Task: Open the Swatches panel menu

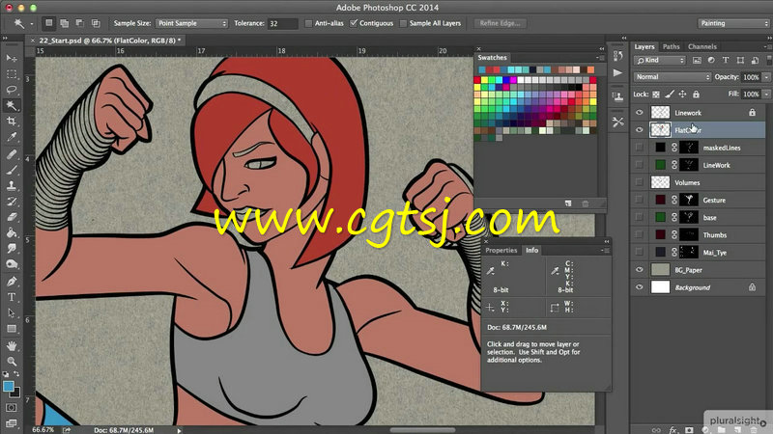Action: click(x=600, y=58)
